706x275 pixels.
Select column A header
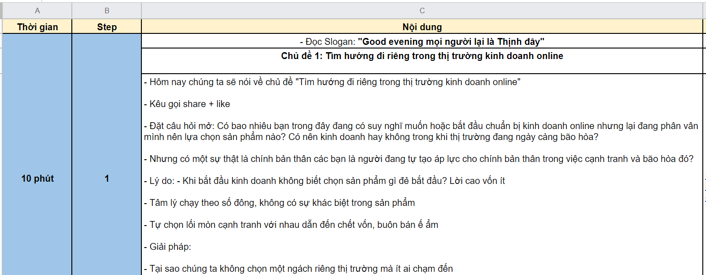[37, 11]
